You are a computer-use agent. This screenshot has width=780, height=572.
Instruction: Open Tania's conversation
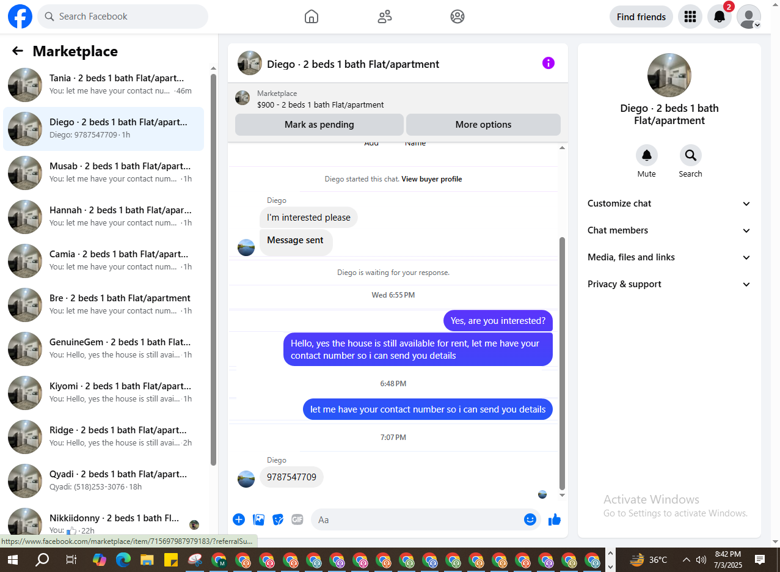coord(104,85)
